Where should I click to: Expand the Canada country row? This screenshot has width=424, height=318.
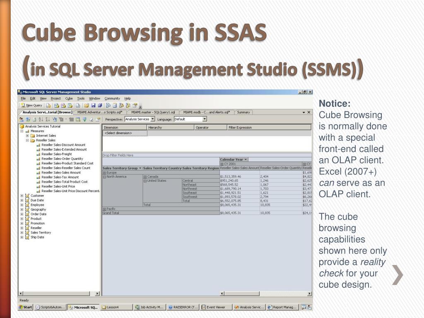pyautogui.click(x=145, y=176)
